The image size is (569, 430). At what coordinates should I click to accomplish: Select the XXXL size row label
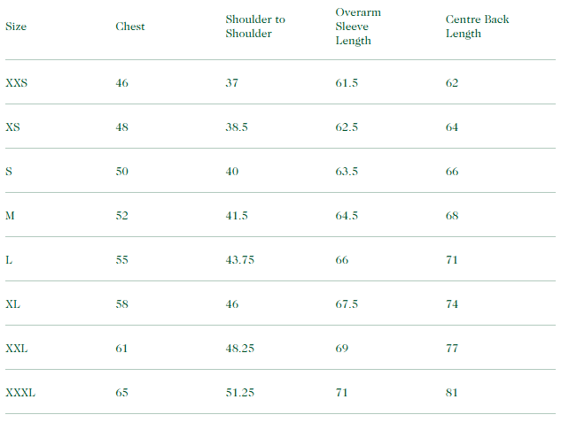coord(20,393)
